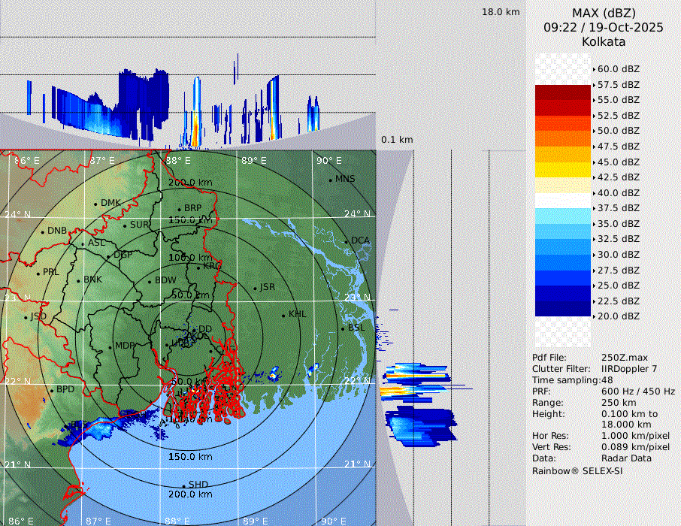The height and width of the screenshot is (526, 681).
Task: Select the SHD station marker
Action: point(183,485)
